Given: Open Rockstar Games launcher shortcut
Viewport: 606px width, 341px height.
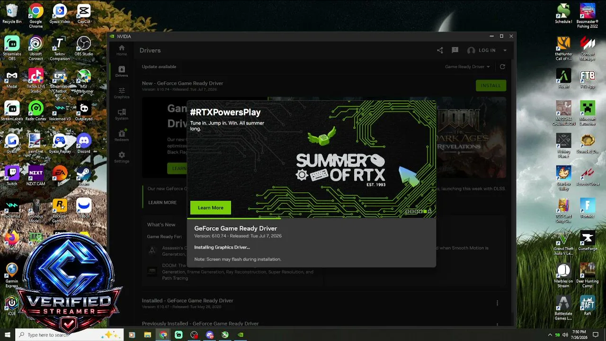Looking at the screenshot, I should pos(60,210).
